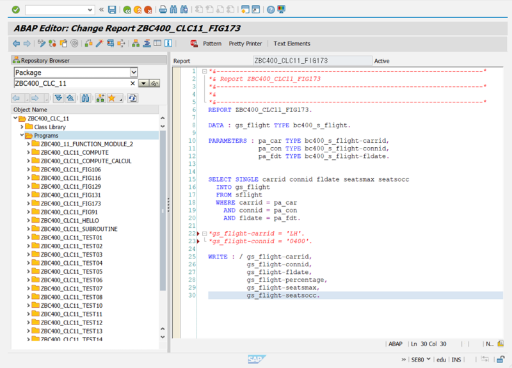
Task: Select ZBC400_CLC11_FIG106 program
Action: [71, 170]
